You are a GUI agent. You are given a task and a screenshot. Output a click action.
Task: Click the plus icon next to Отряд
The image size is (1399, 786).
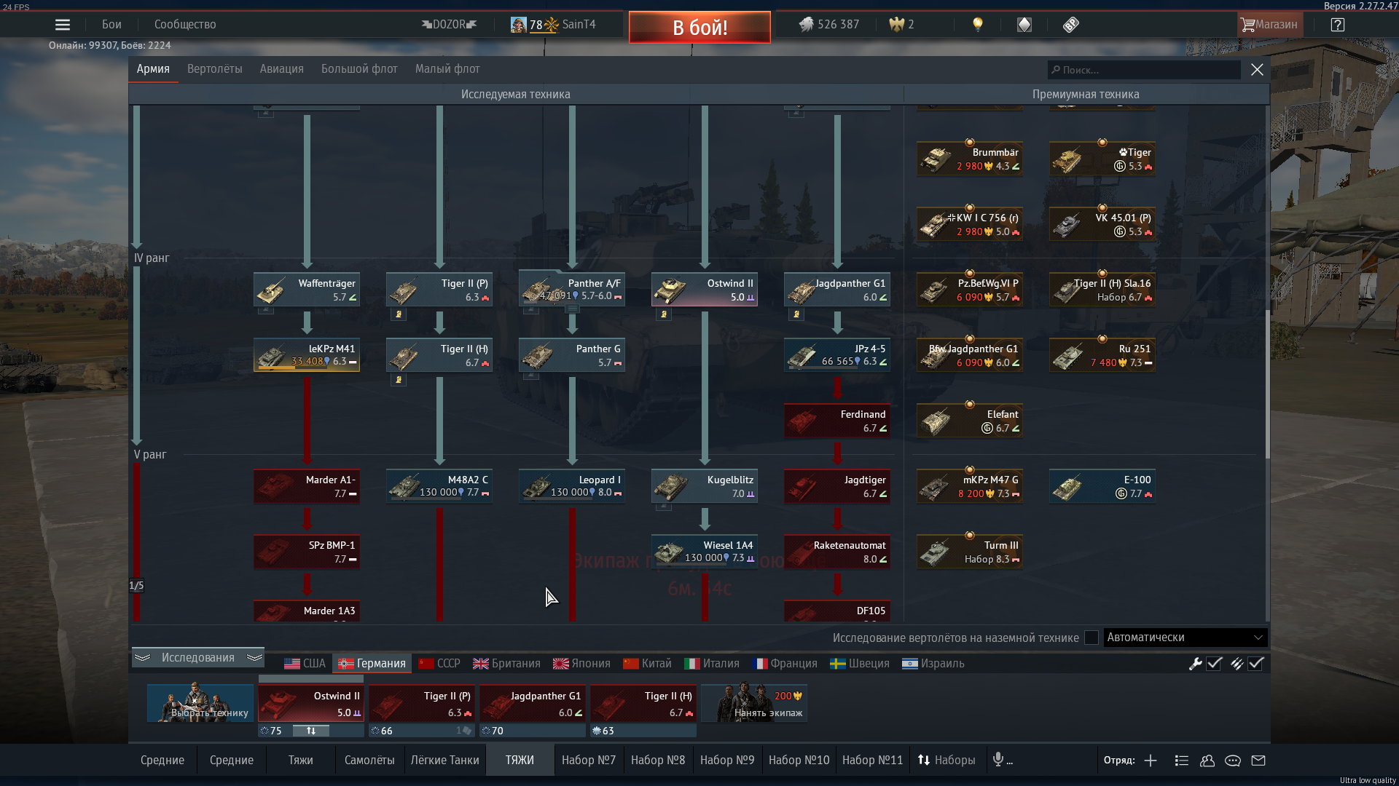(1151, 761)
